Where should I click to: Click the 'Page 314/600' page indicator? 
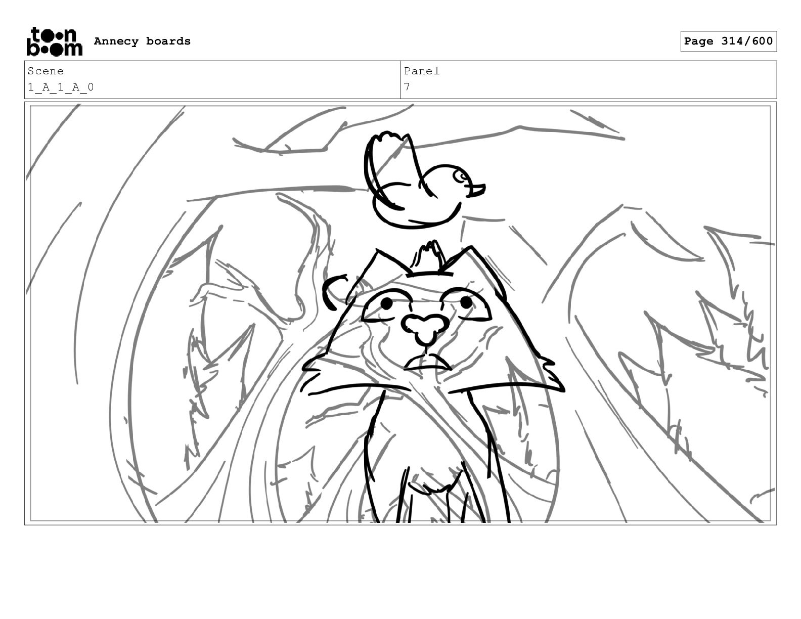point(728,41)
